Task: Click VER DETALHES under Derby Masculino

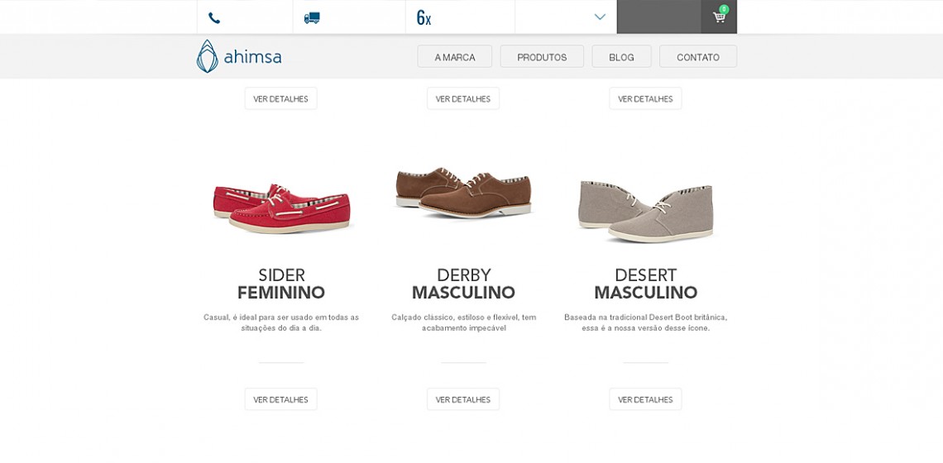Action: point(463,399)
